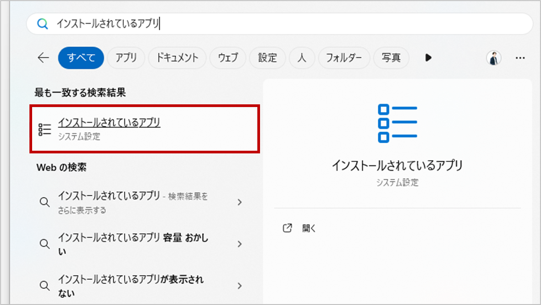Select the 写真 filter pill
Screen dimensions: 541x305
pos(391,58)
